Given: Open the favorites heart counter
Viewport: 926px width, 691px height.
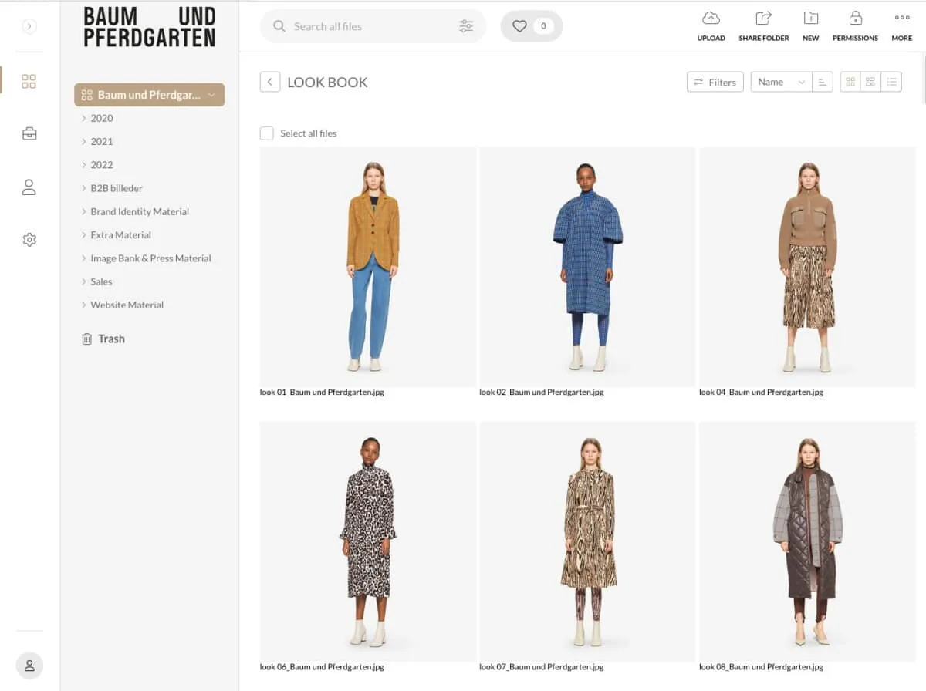Looking at the screenshot, I should (532, 26).
